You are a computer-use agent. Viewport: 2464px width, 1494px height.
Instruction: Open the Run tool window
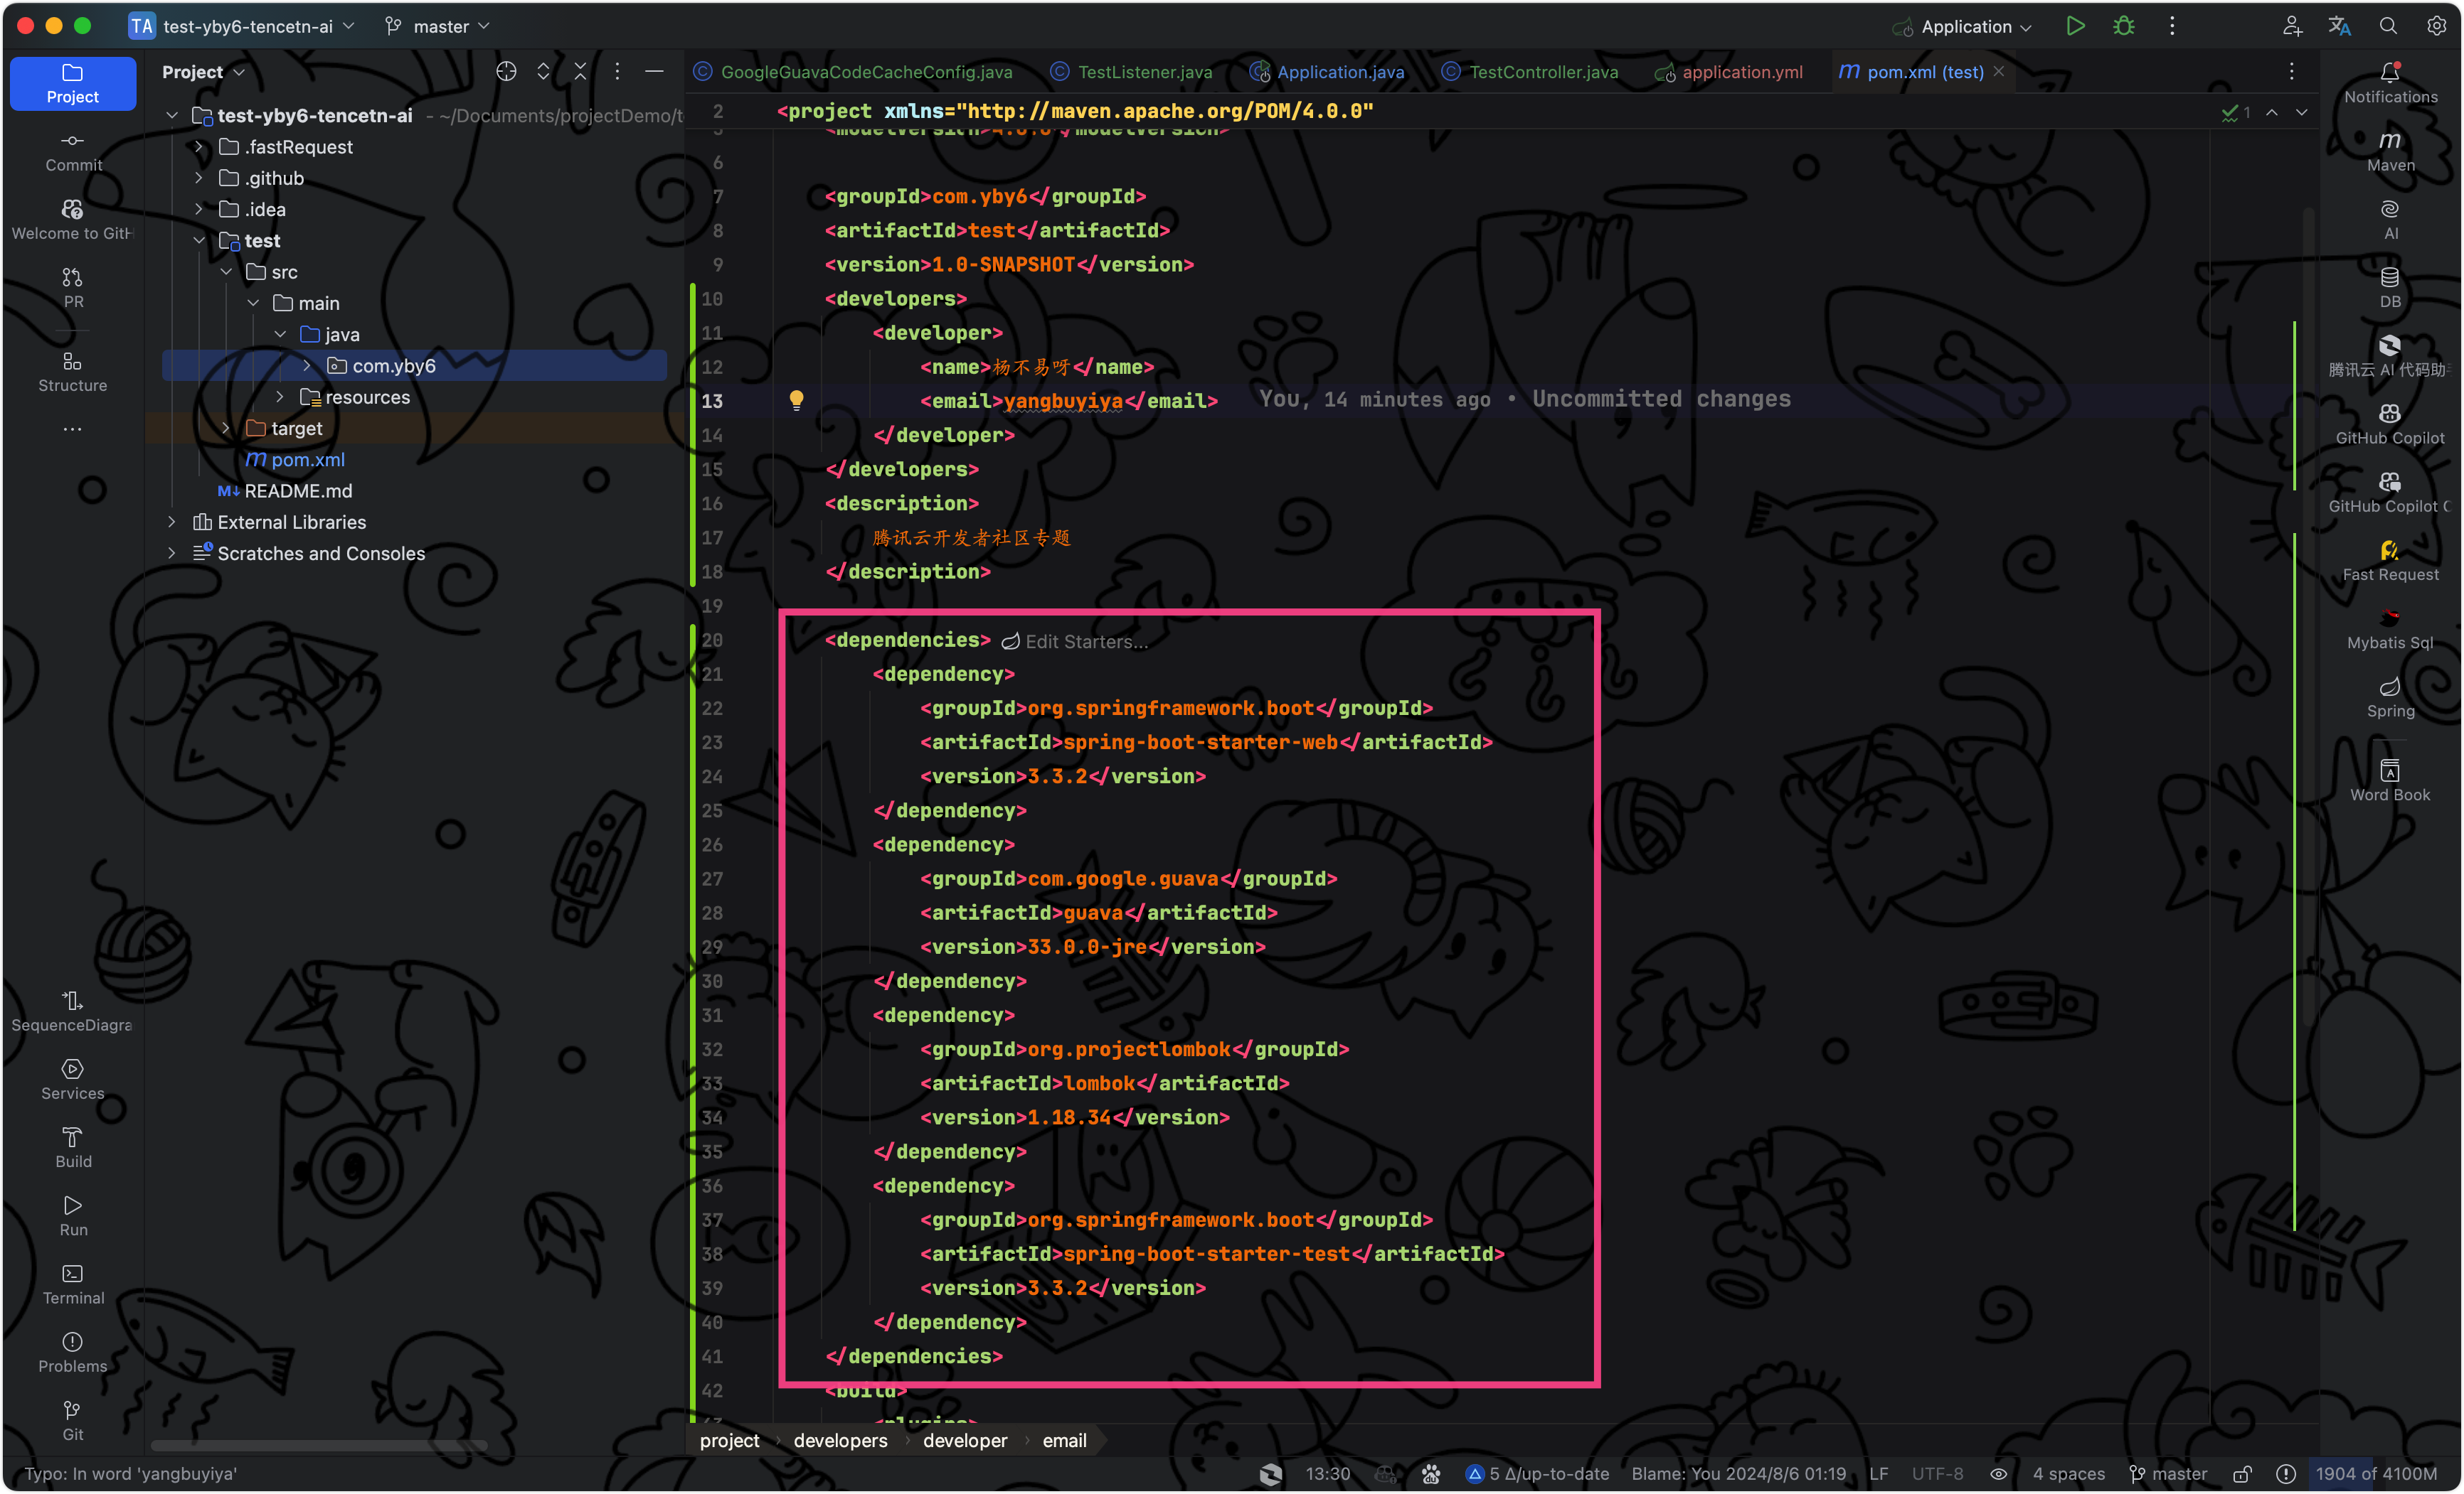[73, 1215]
